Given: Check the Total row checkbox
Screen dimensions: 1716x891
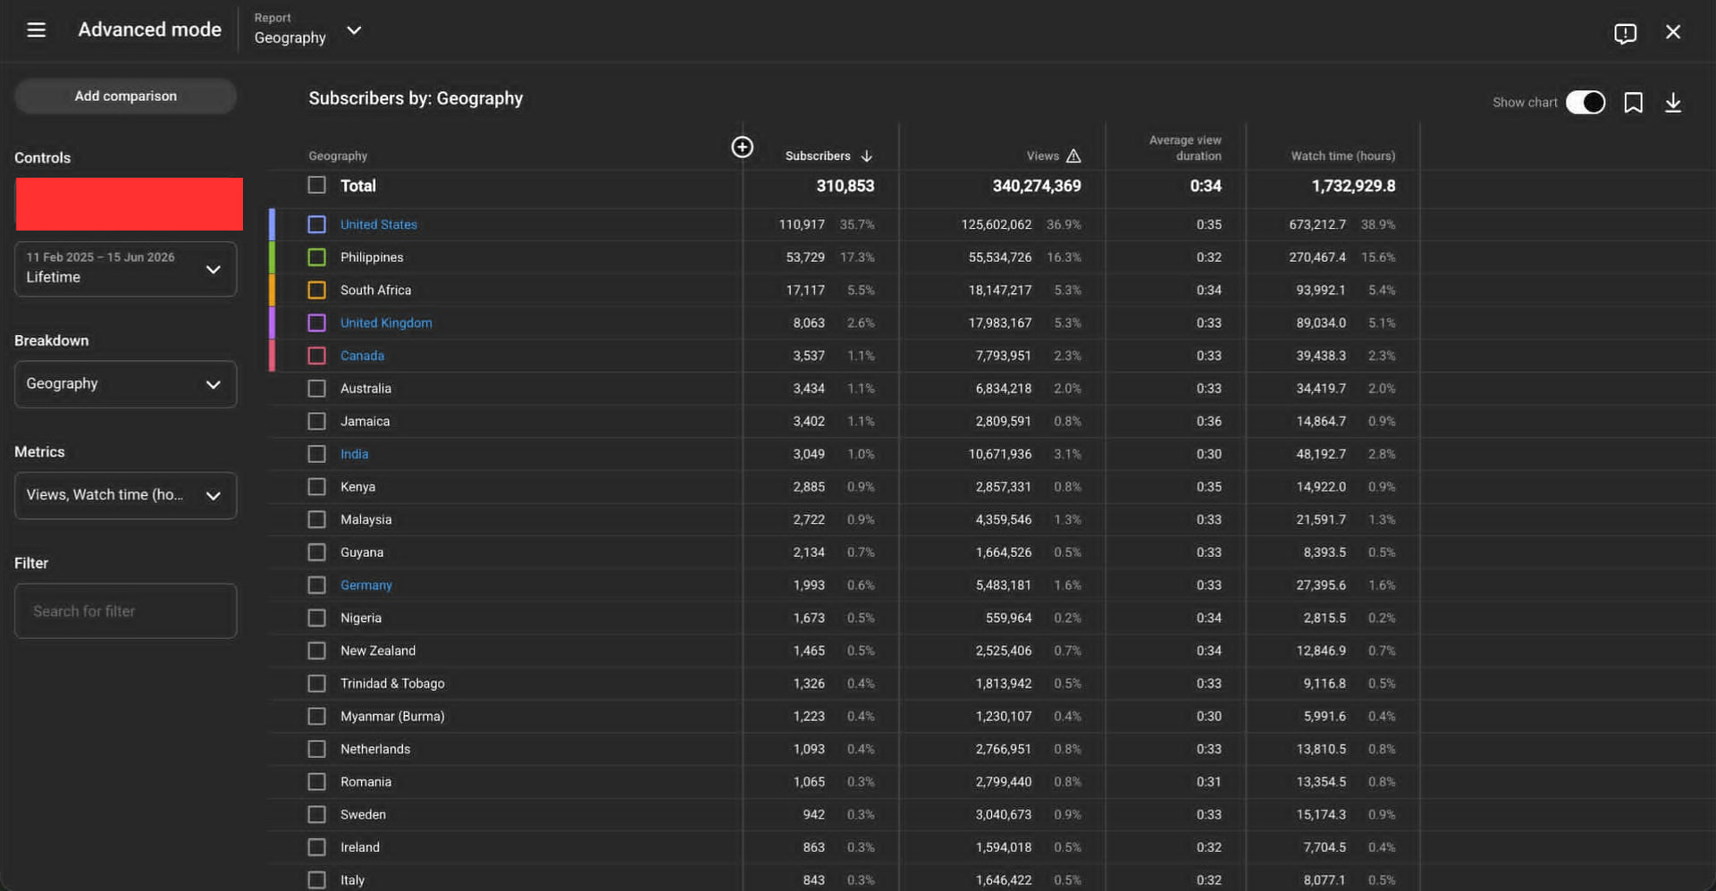Looking at the screenshot, I should (x=316, y=185).
